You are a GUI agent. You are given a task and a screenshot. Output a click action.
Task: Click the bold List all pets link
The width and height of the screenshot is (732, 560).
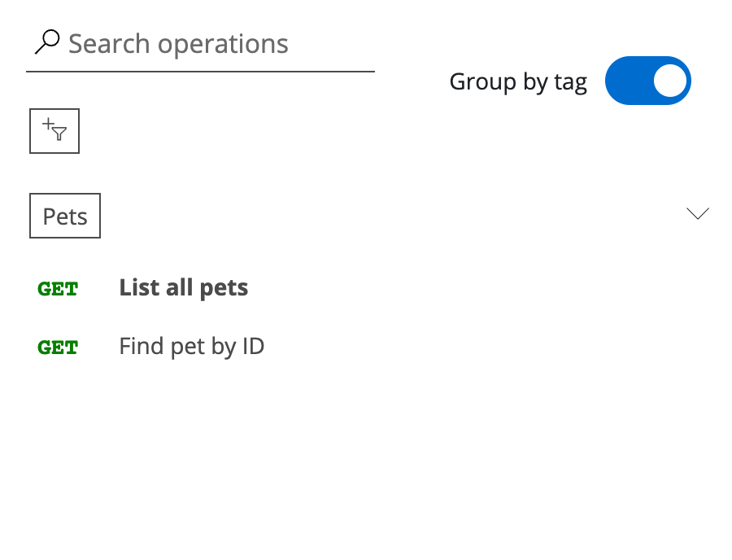click(184, 287)
